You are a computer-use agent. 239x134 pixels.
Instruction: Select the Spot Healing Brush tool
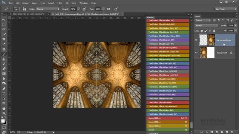coord(4,49)
